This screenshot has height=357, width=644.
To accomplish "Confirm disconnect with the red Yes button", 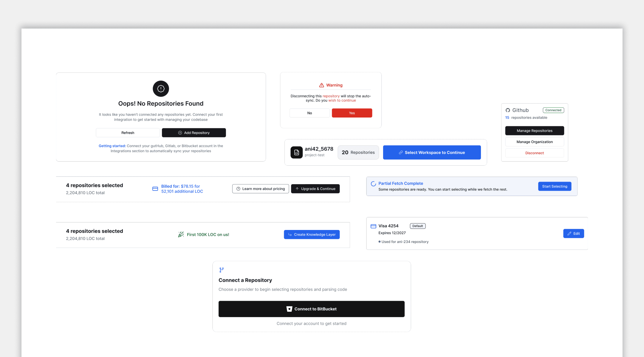I will [x=352, y=113].
